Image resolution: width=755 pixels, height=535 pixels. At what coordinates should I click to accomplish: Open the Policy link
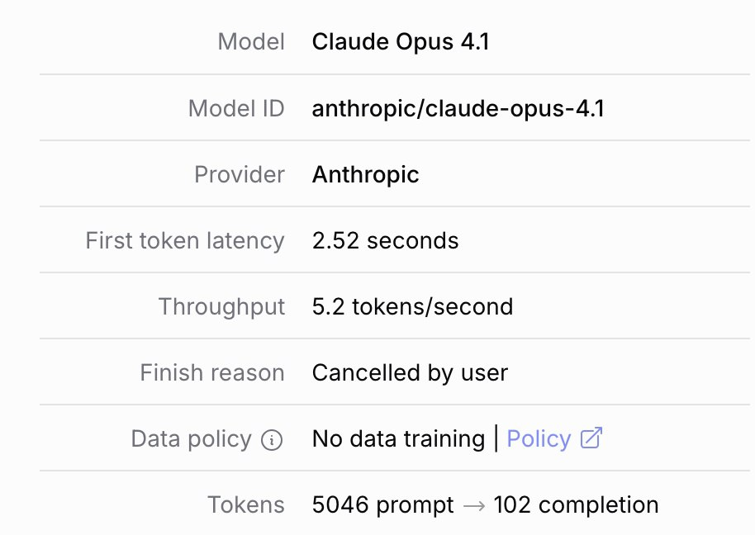coord(539,438)
